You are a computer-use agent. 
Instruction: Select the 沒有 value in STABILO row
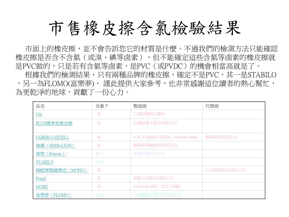point(100,162)
